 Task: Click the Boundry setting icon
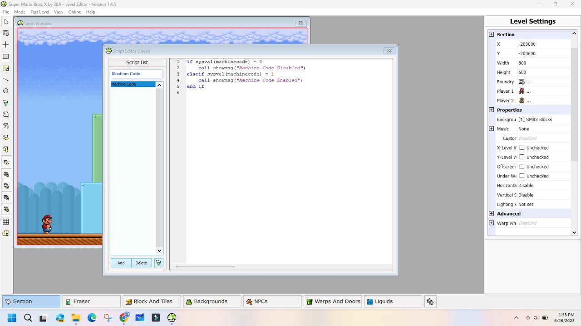(522, 82)
